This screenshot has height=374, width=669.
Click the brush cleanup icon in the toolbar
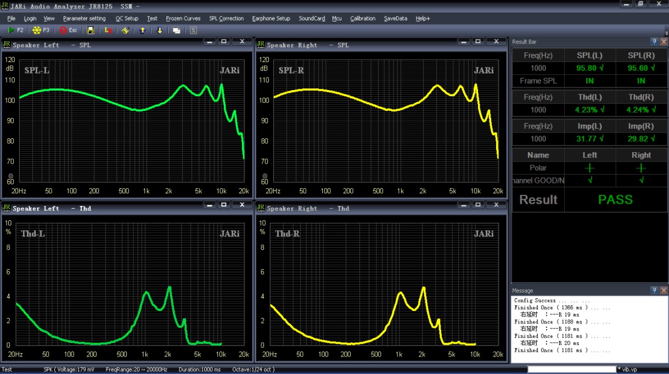point(125,30)
